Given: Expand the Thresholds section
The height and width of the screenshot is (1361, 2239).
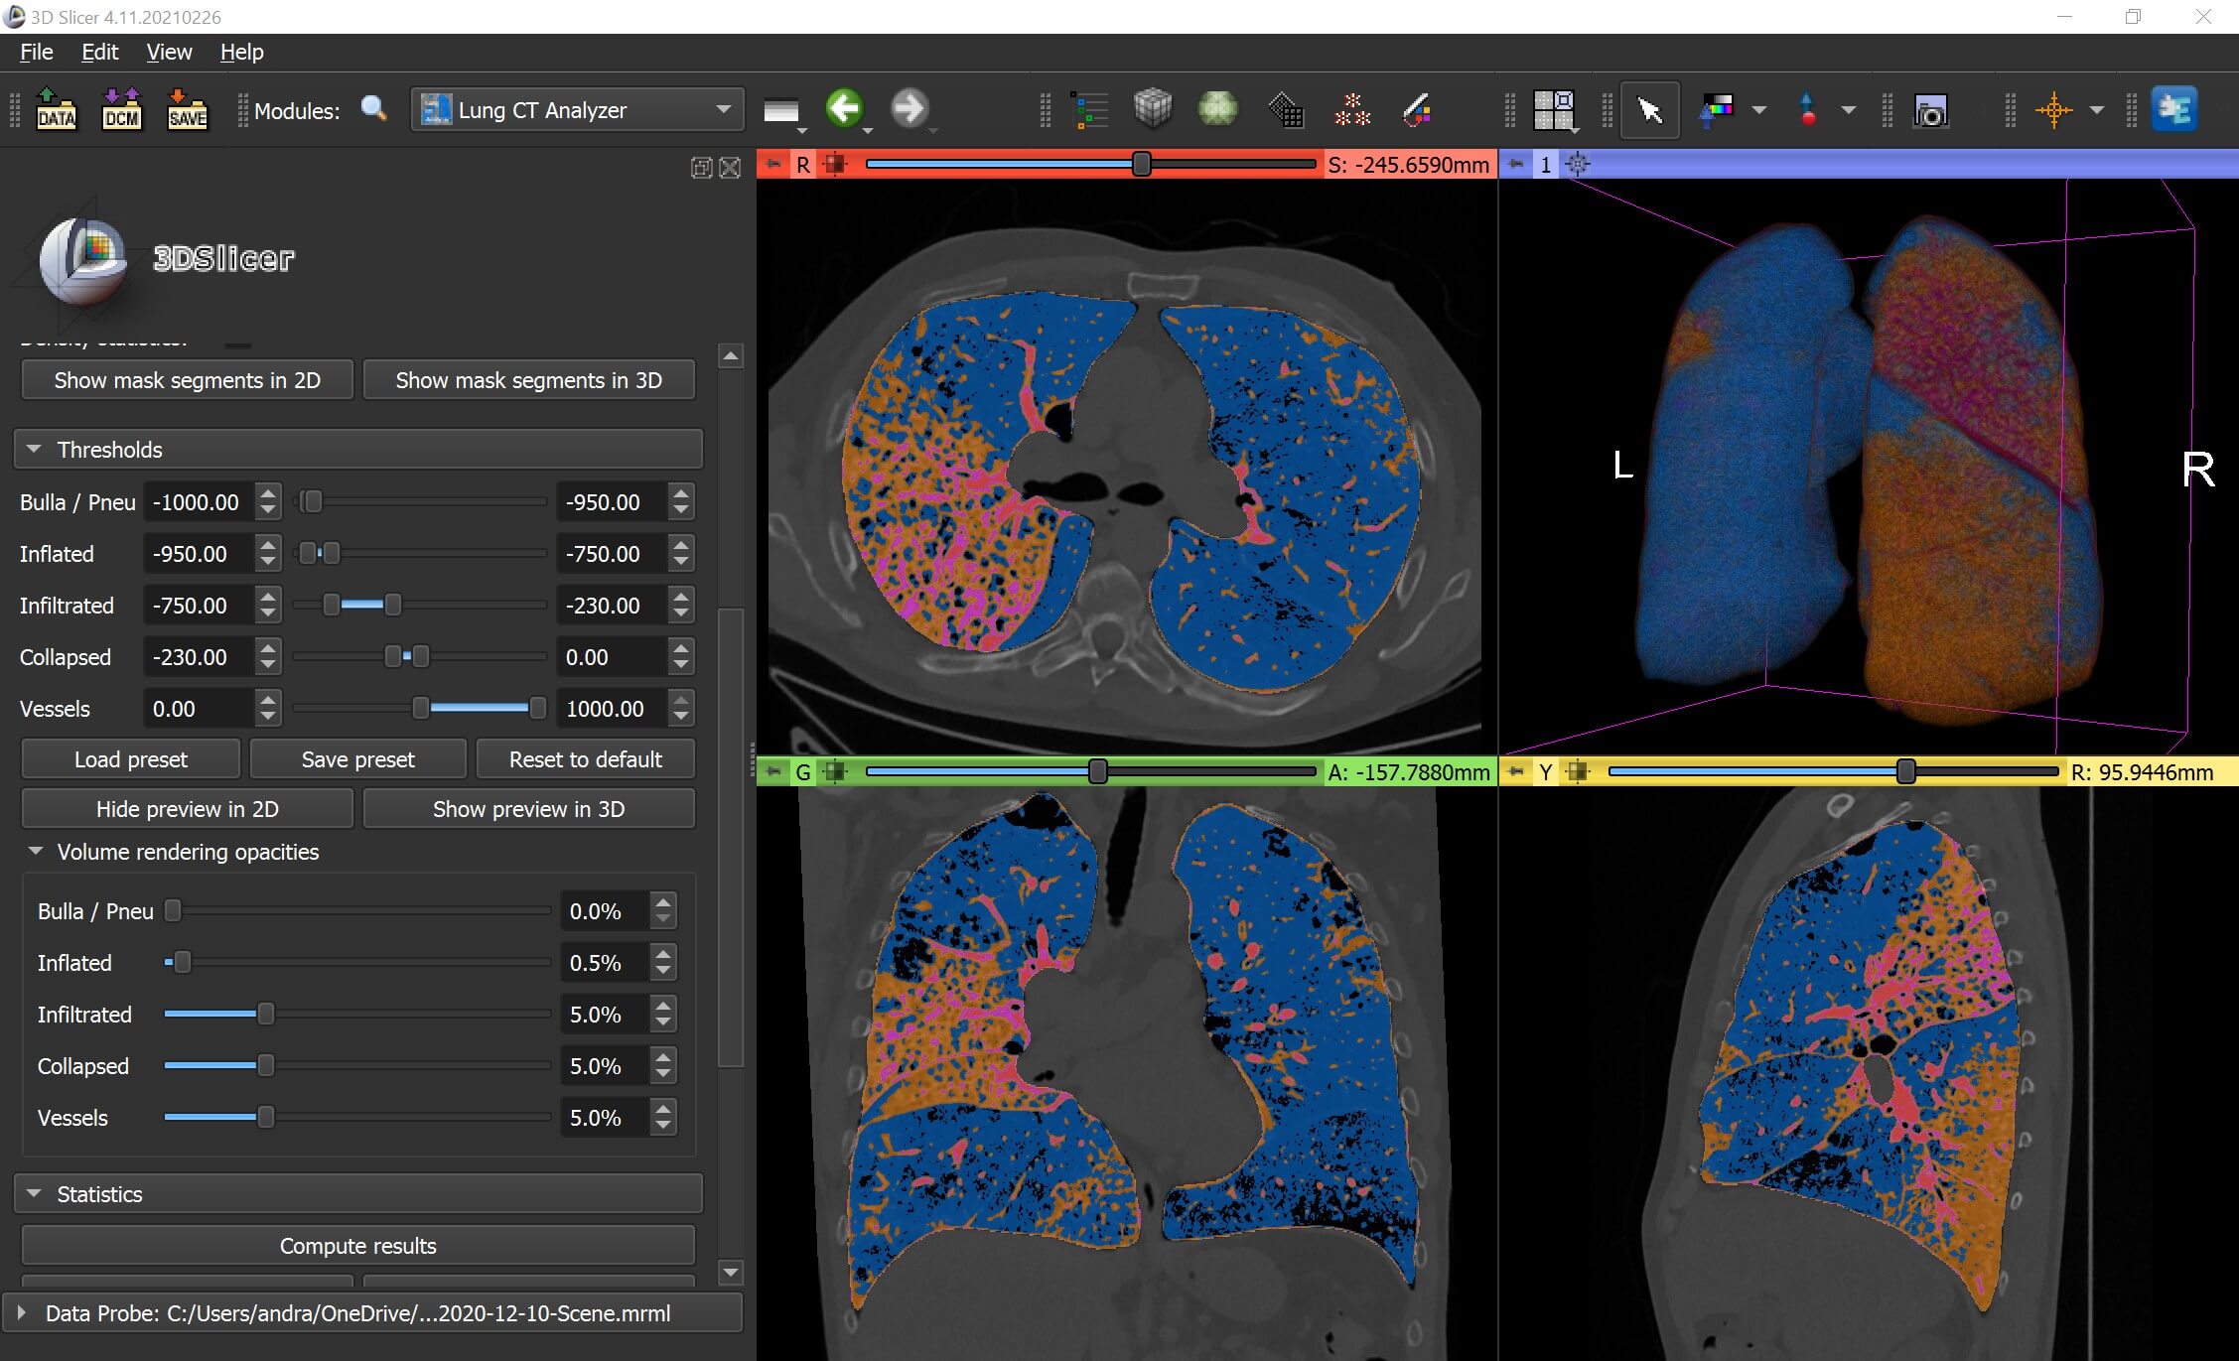Looking at the screenshot, I should 37,450.
